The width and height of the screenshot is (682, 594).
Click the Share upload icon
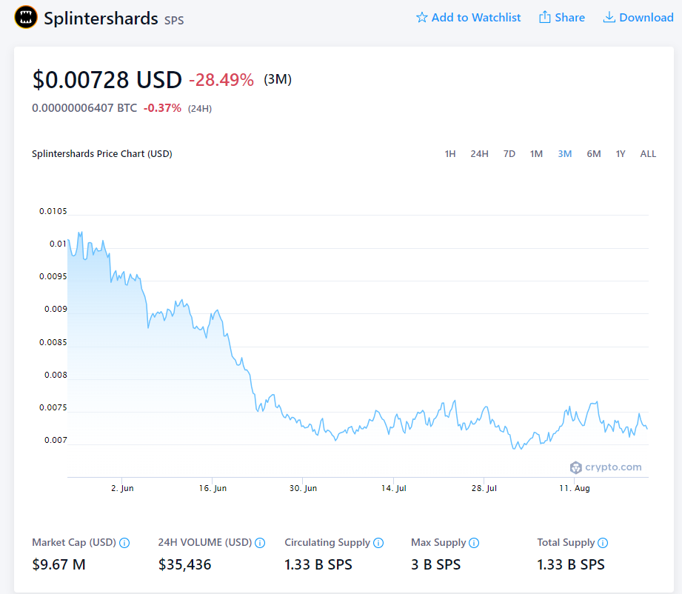point(544,17)
